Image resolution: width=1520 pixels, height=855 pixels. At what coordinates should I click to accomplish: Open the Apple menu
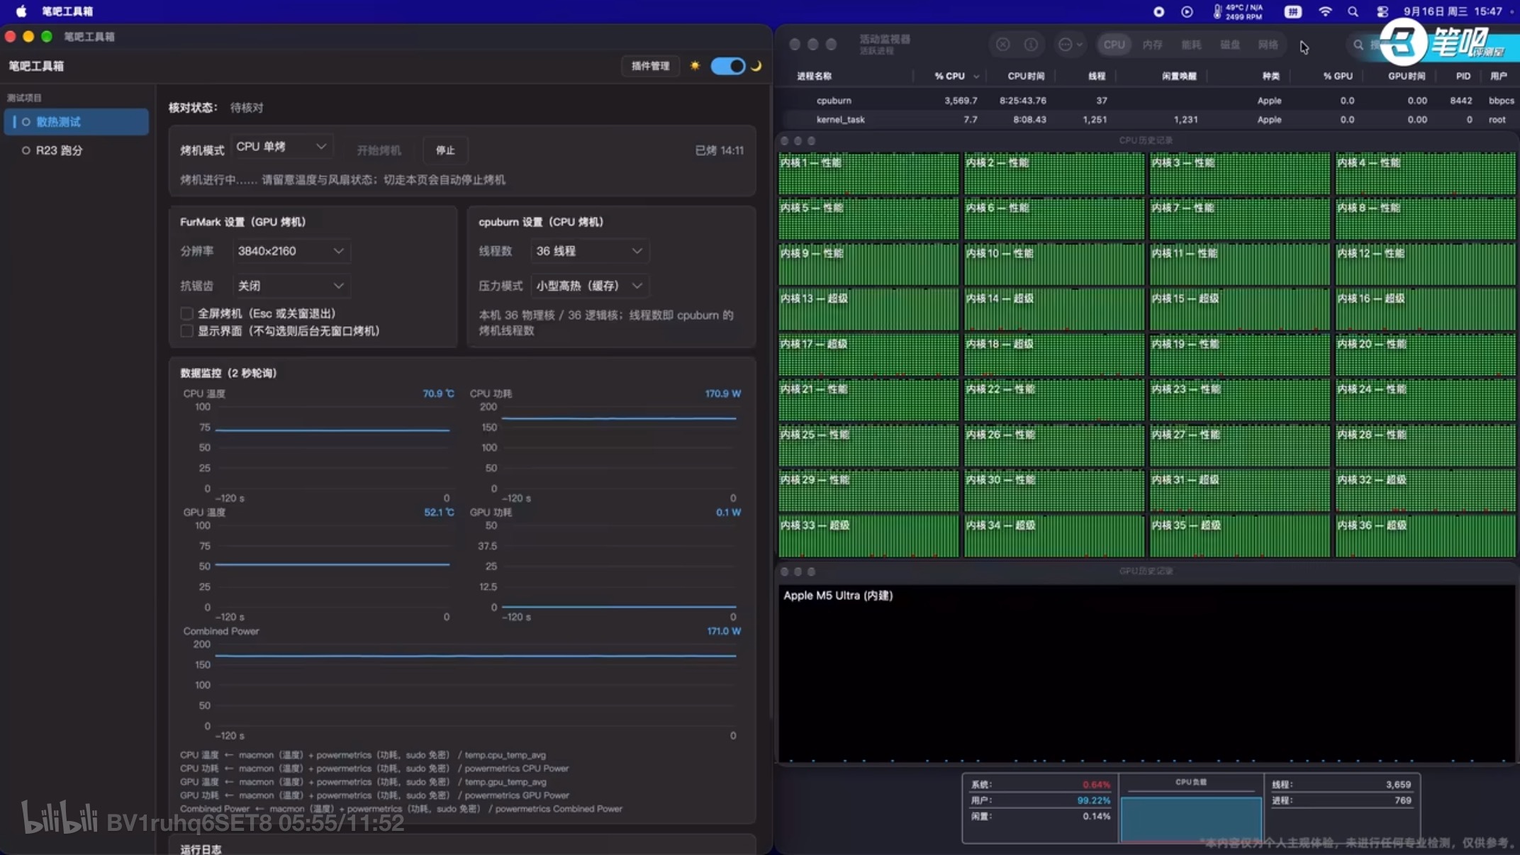(21, 11)
